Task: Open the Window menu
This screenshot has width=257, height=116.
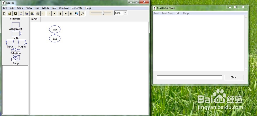Action: tap(64, 8)
